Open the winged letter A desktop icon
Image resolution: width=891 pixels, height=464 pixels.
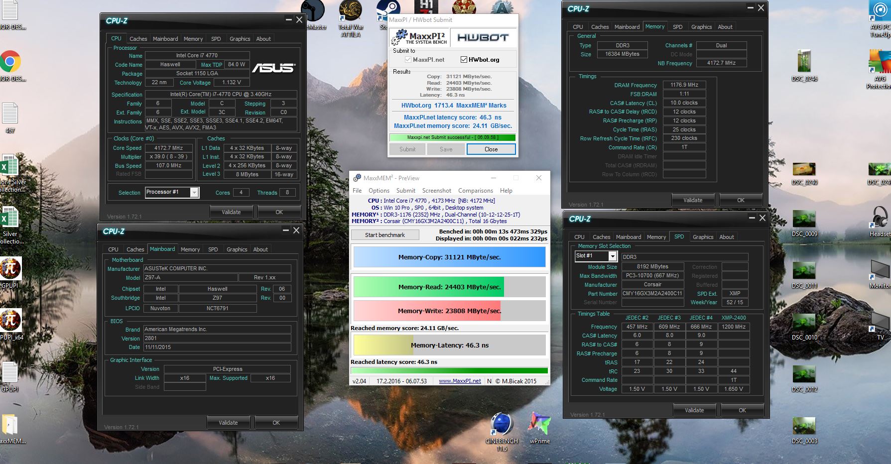(x=502, y=6)
